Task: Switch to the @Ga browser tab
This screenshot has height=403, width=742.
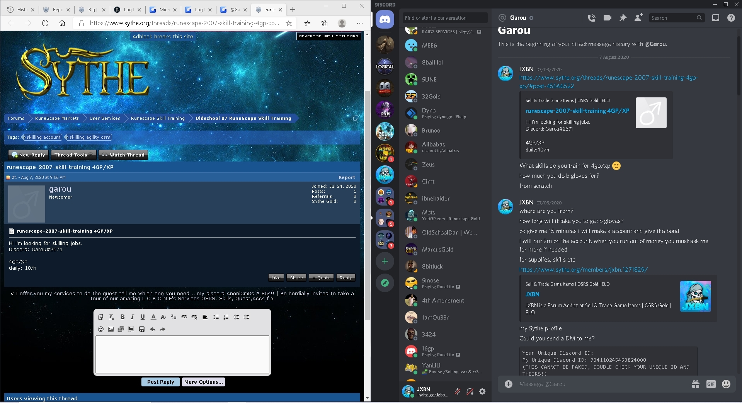Action: [233, 10]
